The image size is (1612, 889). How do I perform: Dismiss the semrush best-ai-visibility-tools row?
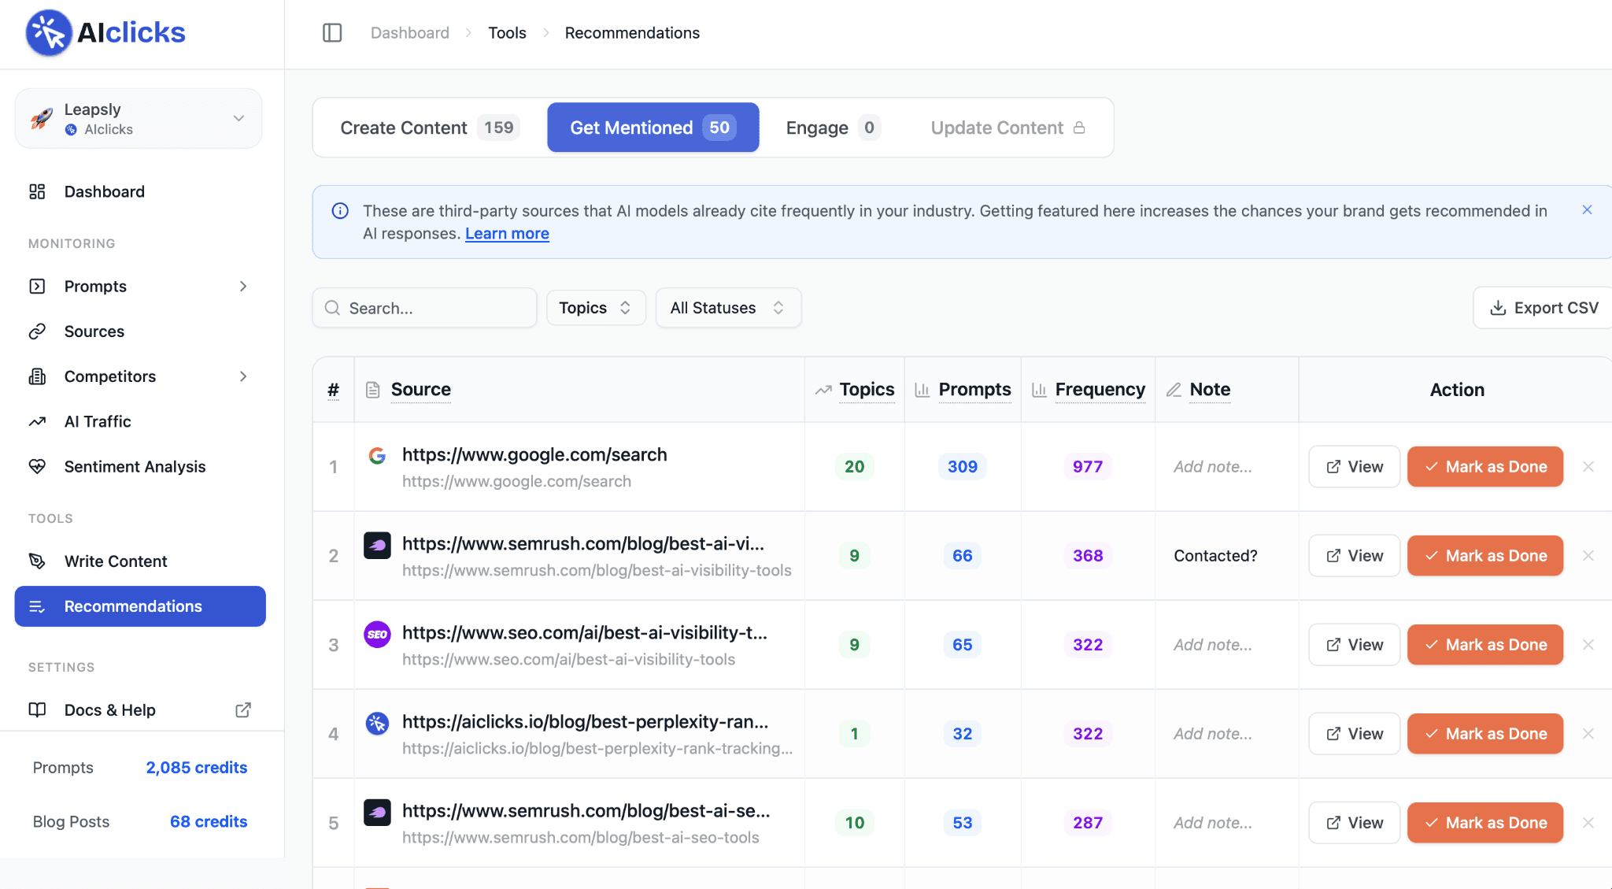1588,555
